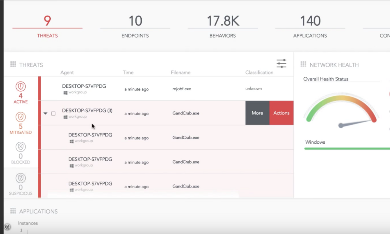Click the Windows icon in DESKTOP-S7VFPDG (3) row
The width and height of the screenshot is (390, 234).
click(65, 117)
